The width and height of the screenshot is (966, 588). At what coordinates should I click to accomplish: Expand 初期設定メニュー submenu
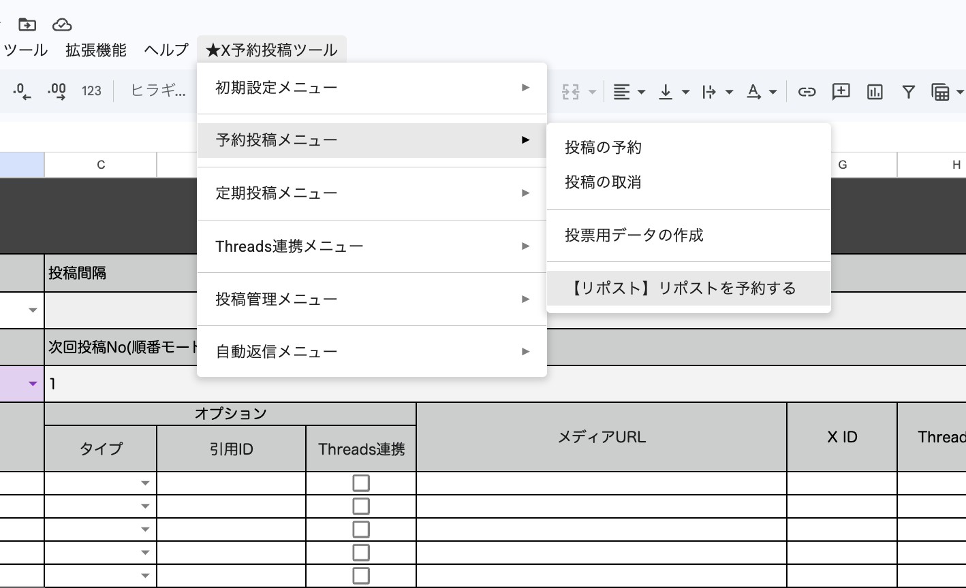tap(372, 88)
